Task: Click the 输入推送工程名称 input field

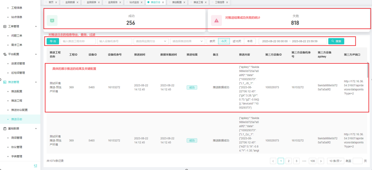Action: click(x=78, y=41)
